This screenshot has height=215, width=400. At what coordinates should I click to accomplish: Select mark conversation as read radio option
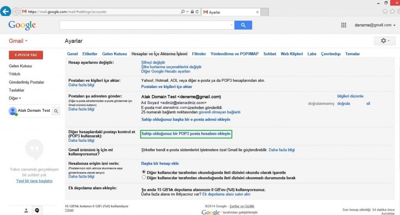[x=144, y=172]
